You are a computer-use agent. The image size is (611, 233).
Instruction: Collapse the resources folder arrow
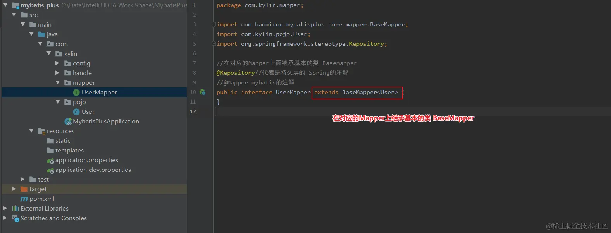31,131
